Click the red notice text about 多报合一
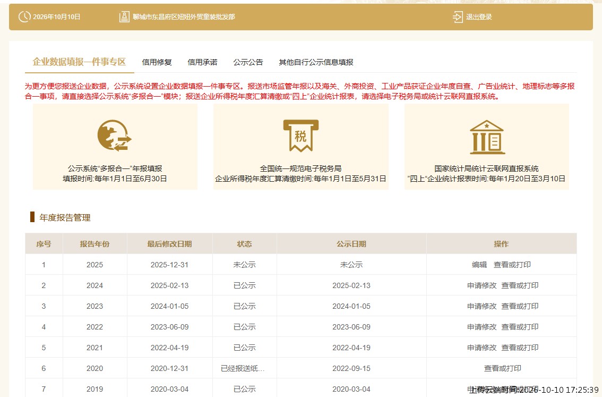The width and height of the screenshot is (602, 397). click(300, 91)
